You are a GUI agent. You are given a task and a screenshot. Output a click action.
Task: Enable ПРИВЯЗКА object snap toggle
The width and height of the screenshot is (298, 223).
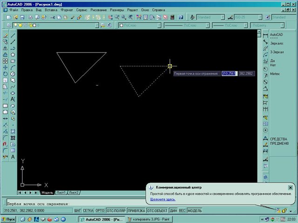[135, 210]
